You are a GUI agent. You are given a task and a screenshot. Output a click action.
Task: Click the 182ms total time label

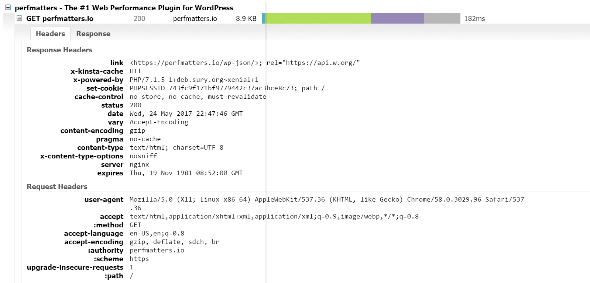click(474, 18)
